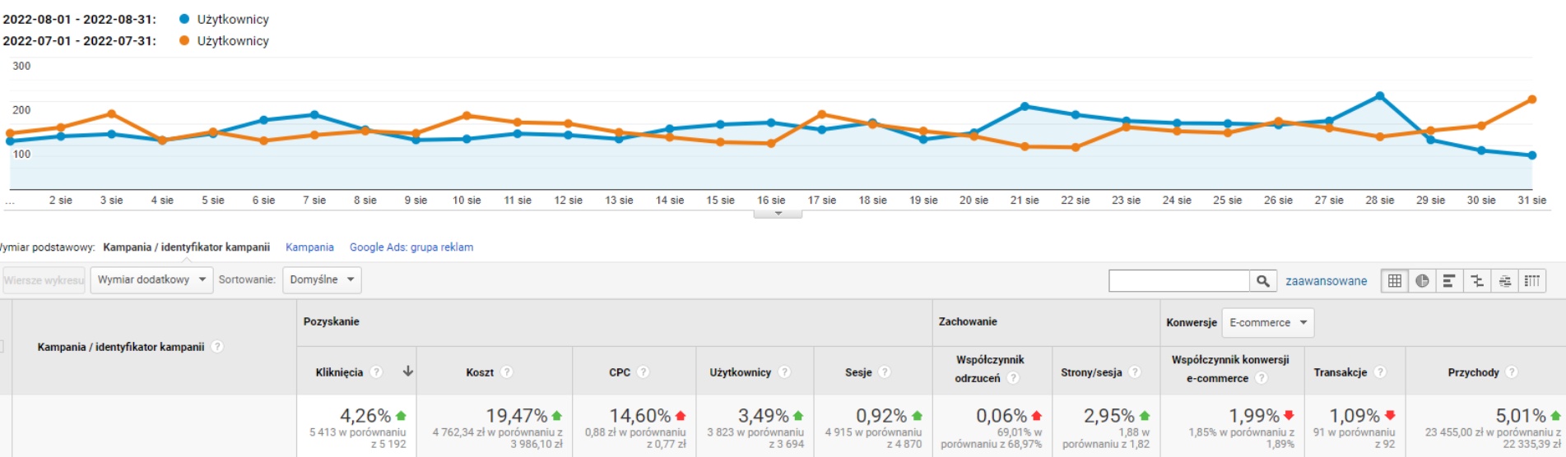Click the 2,95% Strony/sesja summary value

click(1109, 416)
